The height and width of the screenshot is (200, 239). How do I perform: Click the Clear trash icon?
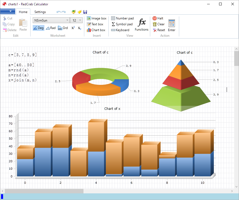pos(155,24)
